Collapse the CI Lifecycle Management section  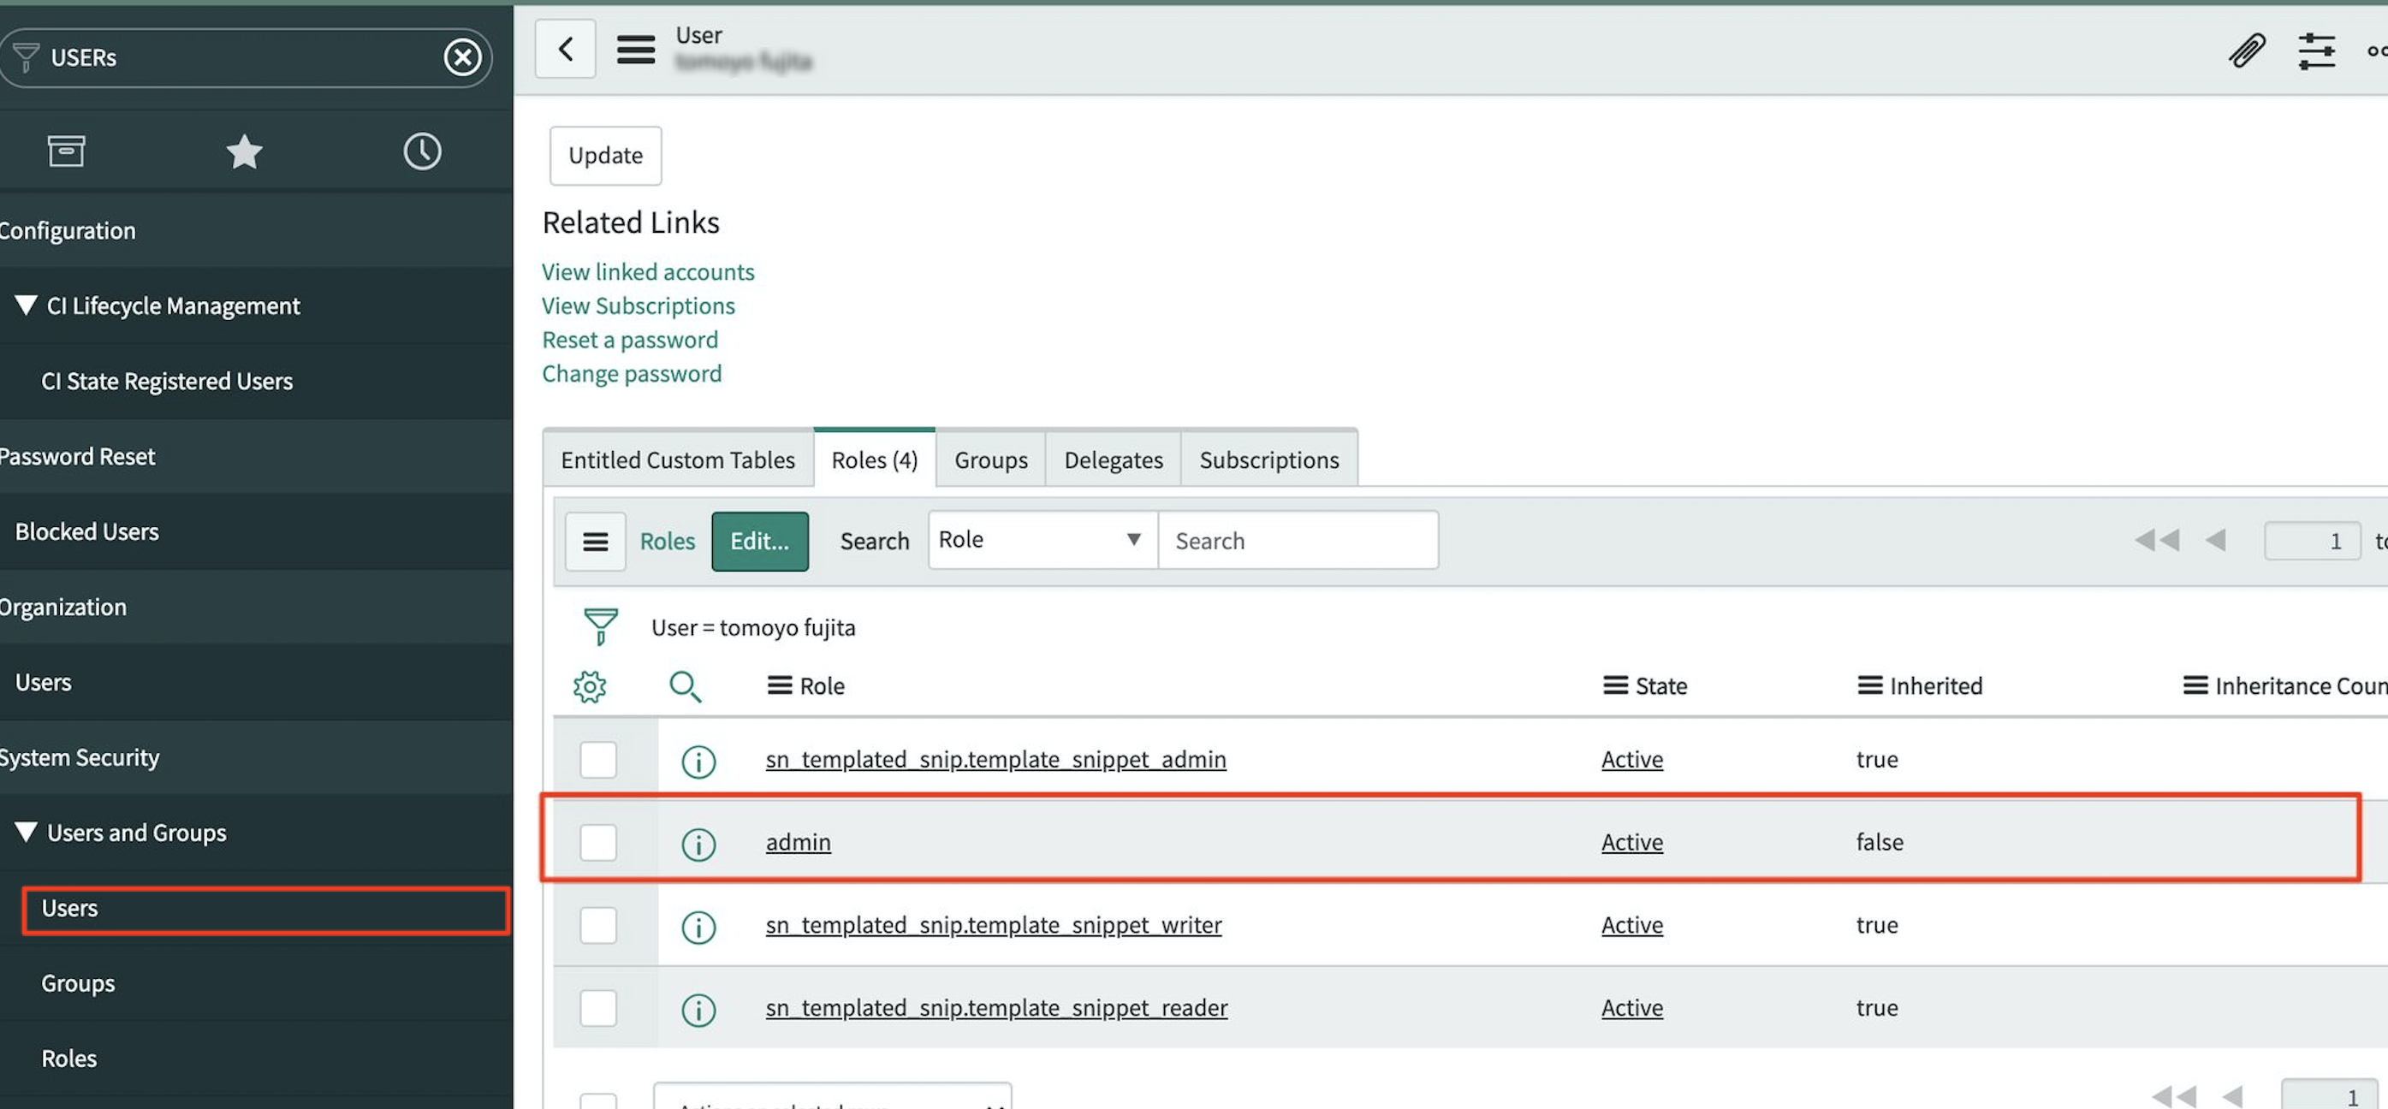pos(26,305)
